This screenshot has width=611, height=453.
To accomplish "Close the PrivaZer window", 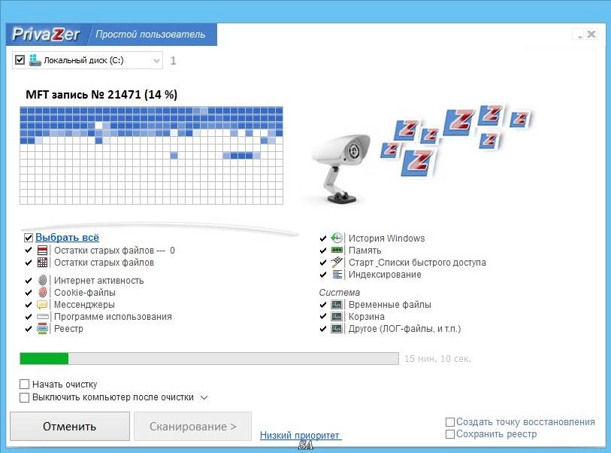I will pos(591,35).
